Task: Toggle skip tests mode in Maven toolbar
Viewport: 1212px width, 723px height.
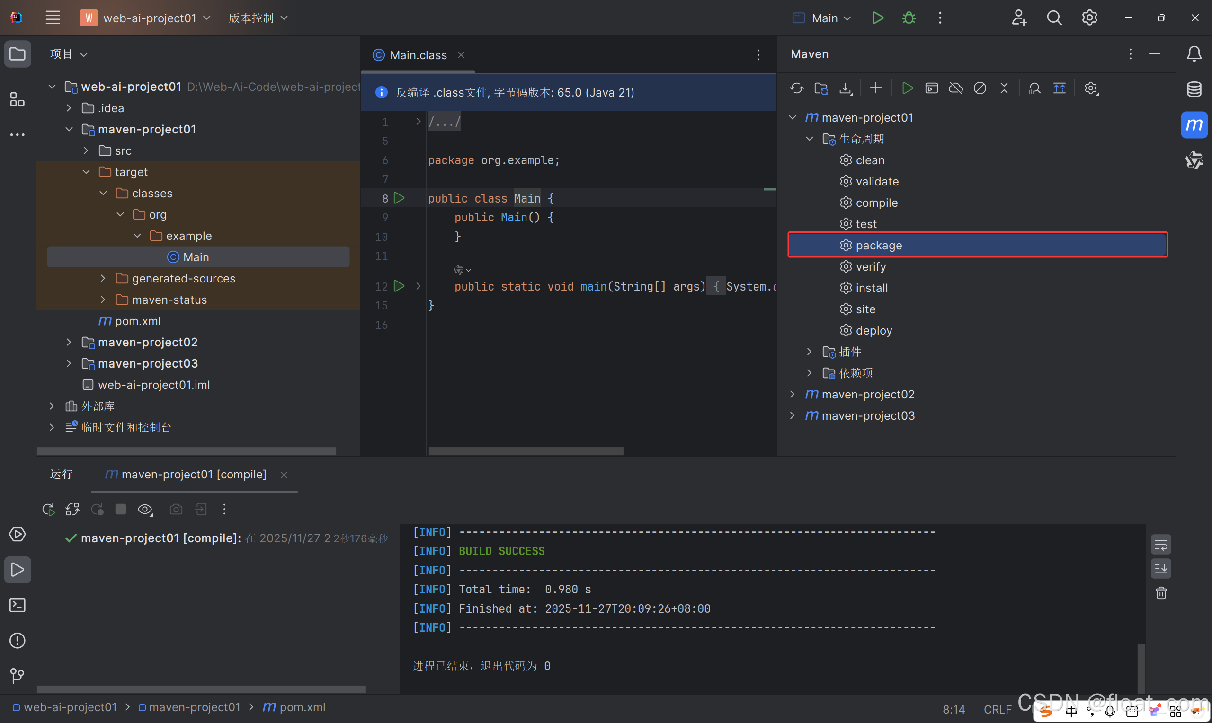Action: click(x=980, y=88)
